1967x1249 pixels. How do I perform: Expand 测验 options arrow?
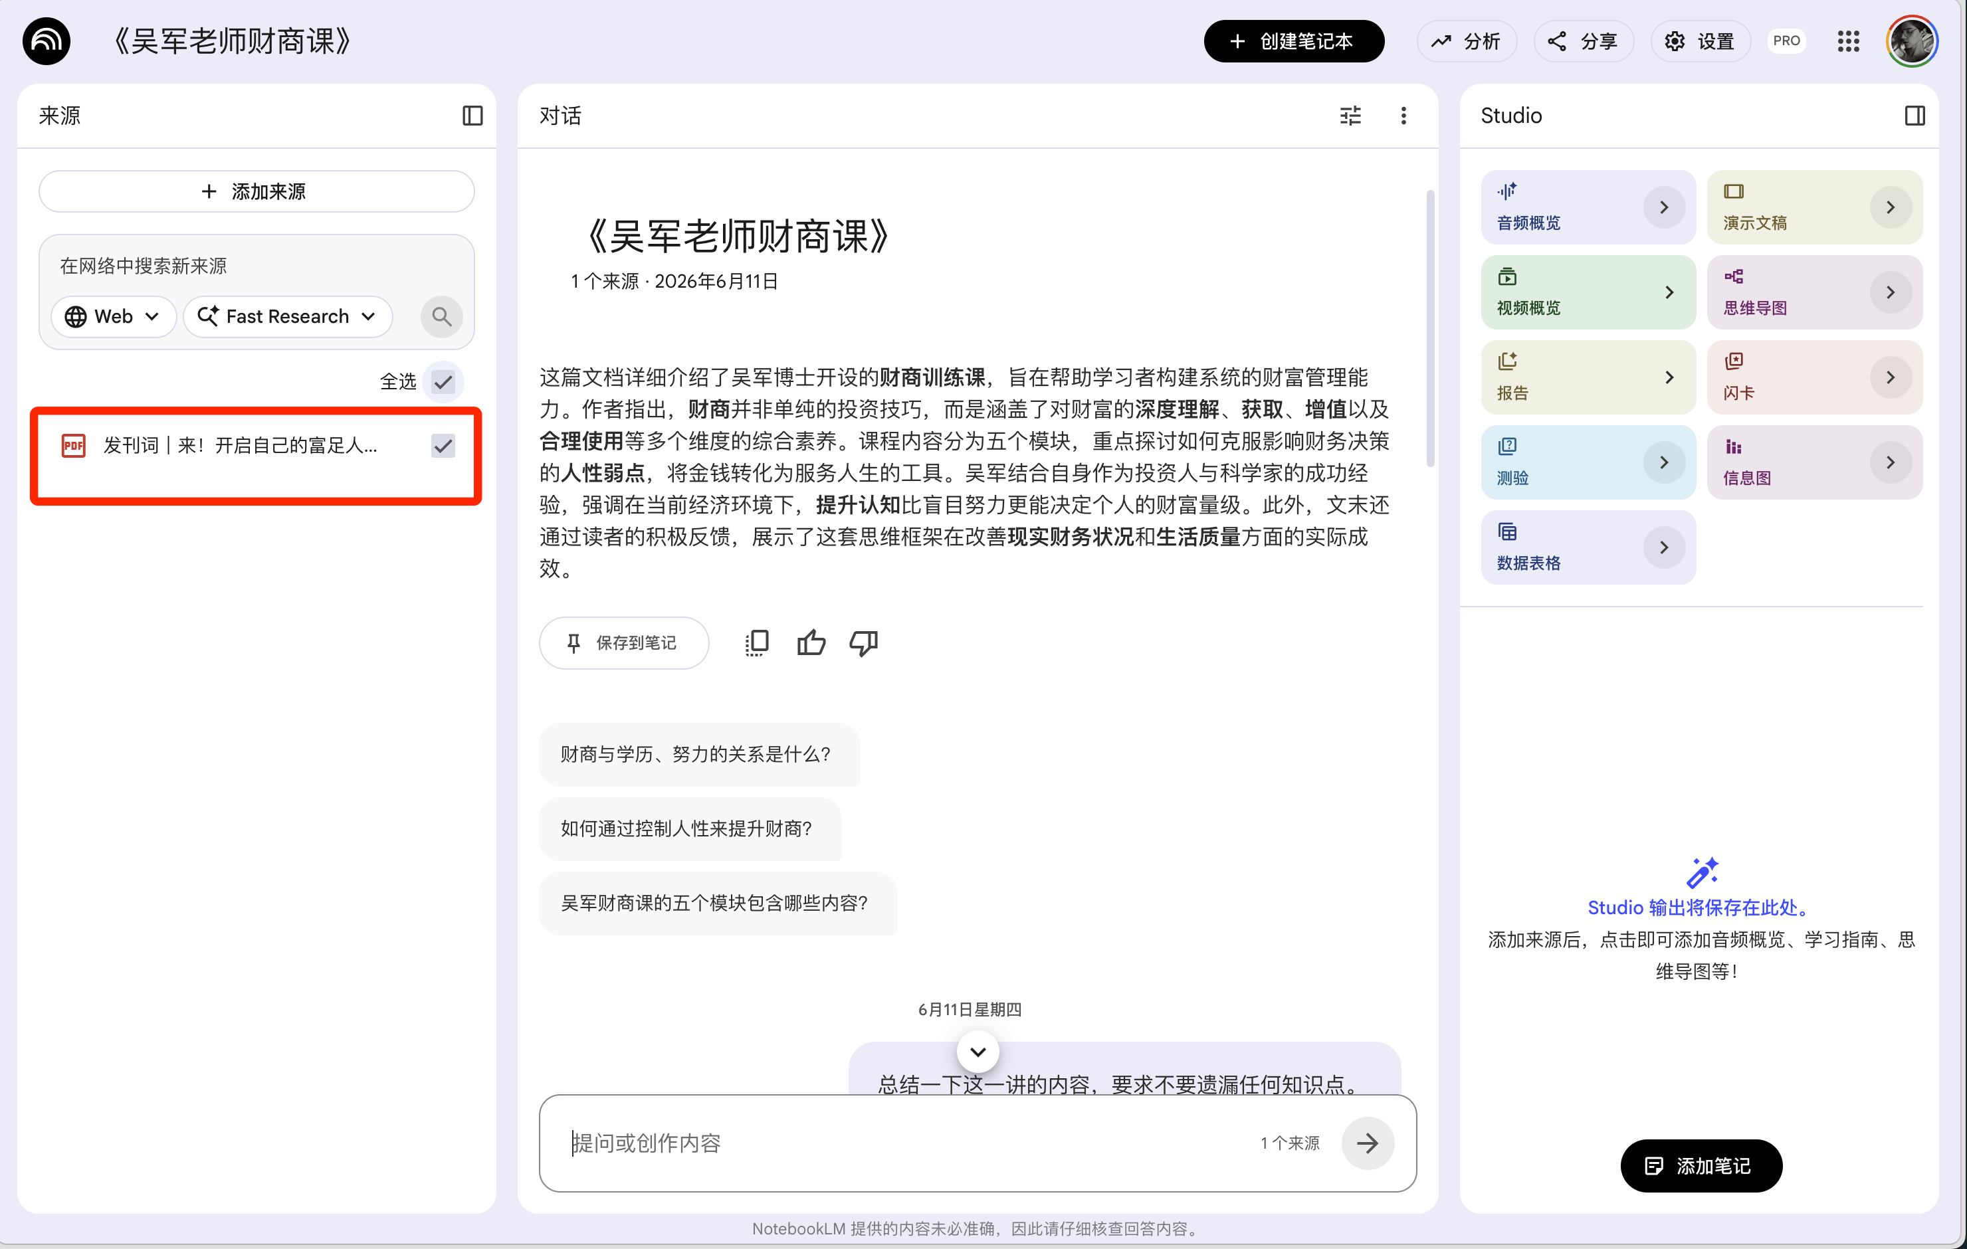(1663, 462)
